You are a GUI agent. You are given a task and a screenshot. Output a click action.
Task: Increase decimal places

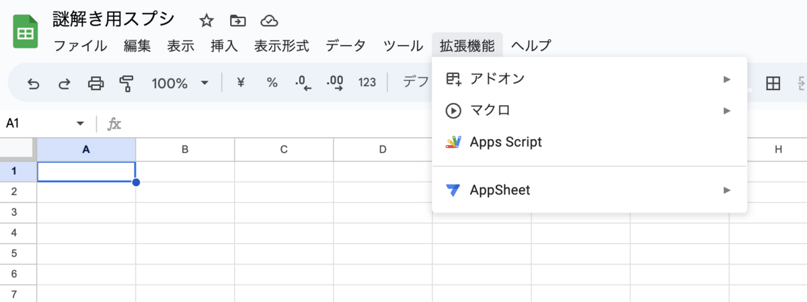coord(335,83)
